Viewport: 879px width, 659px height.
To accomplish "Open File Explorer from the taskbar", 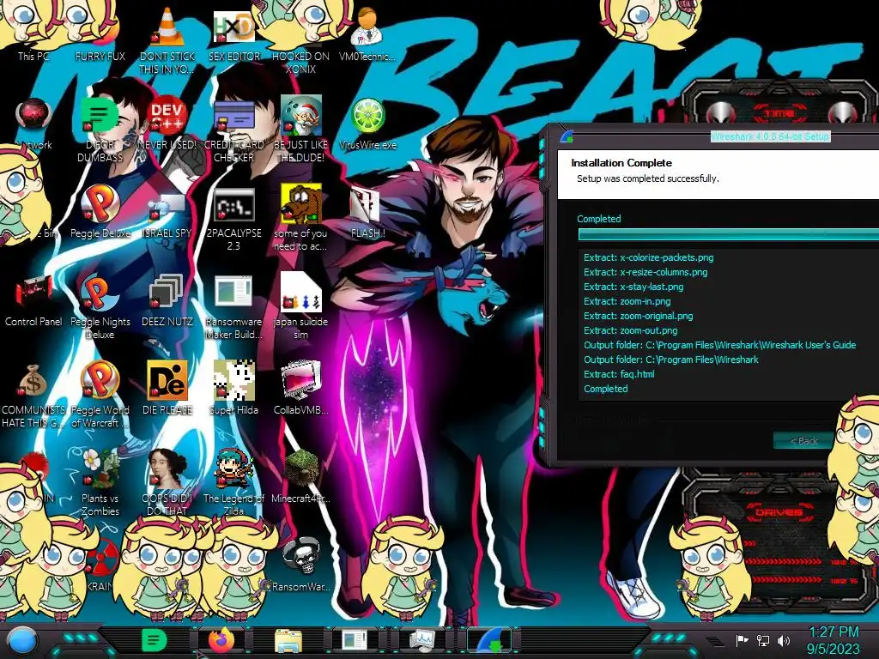I will point(288,640).
